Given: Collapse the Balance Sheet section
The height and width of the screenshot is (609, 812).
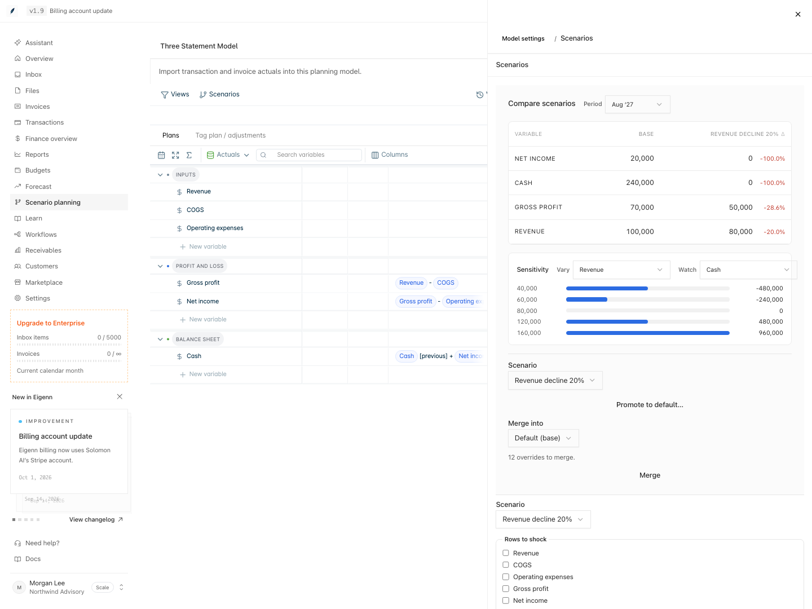Looking at the screenshot, I should pyautogui.click(x=160, y=339).
